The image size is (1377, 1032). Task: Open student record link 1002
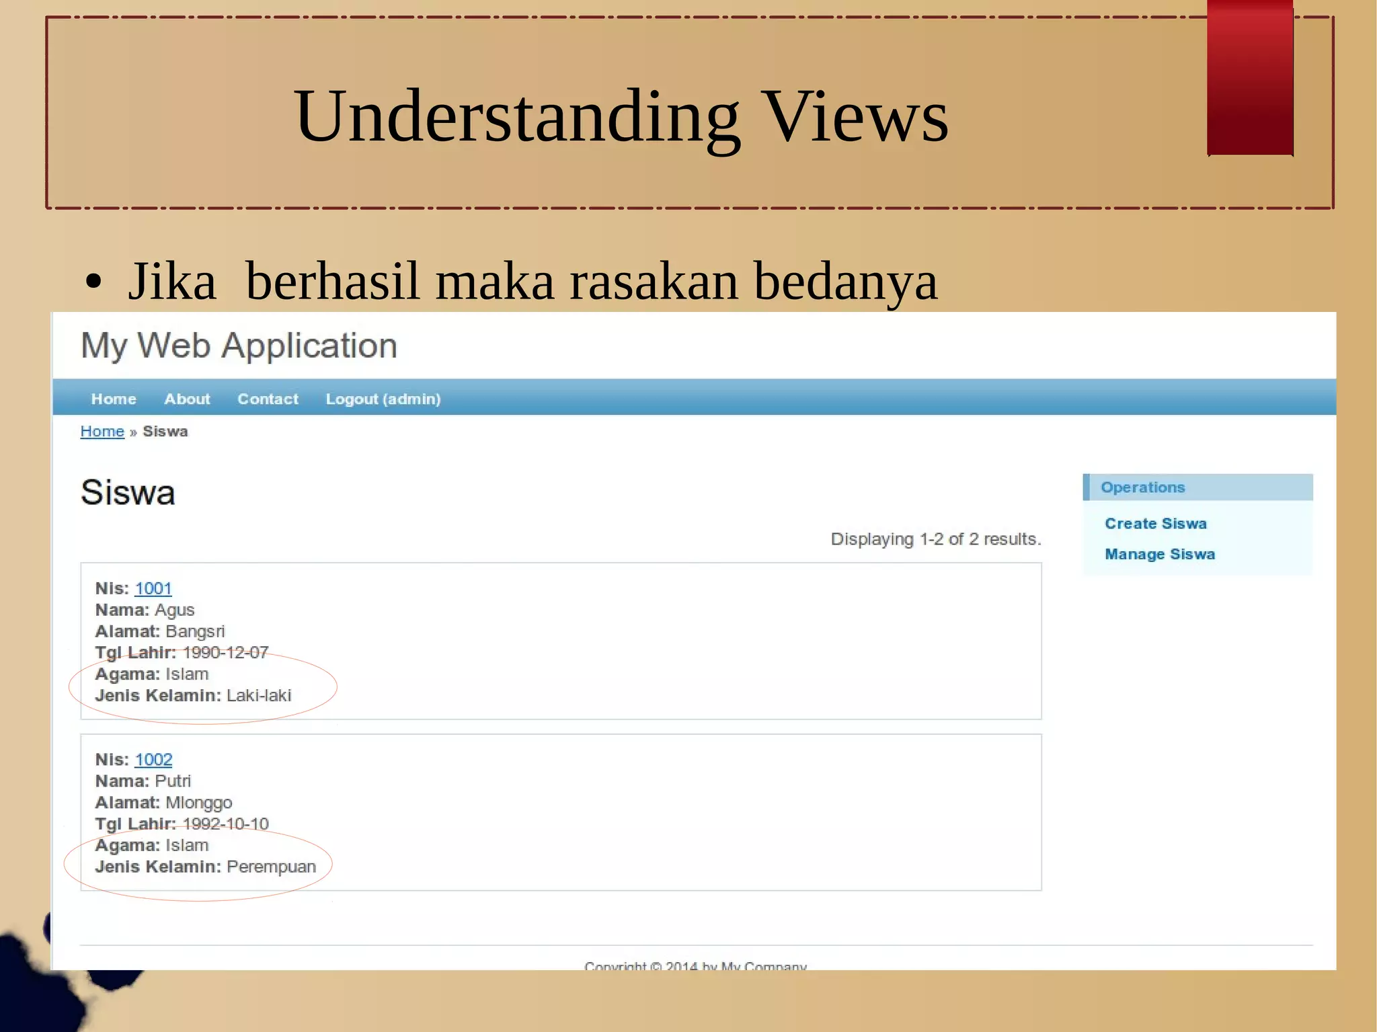(x=153, y=760)
